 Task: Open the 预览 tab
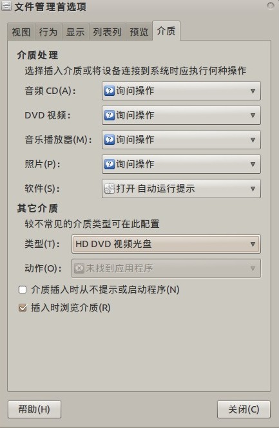(139, 32)
